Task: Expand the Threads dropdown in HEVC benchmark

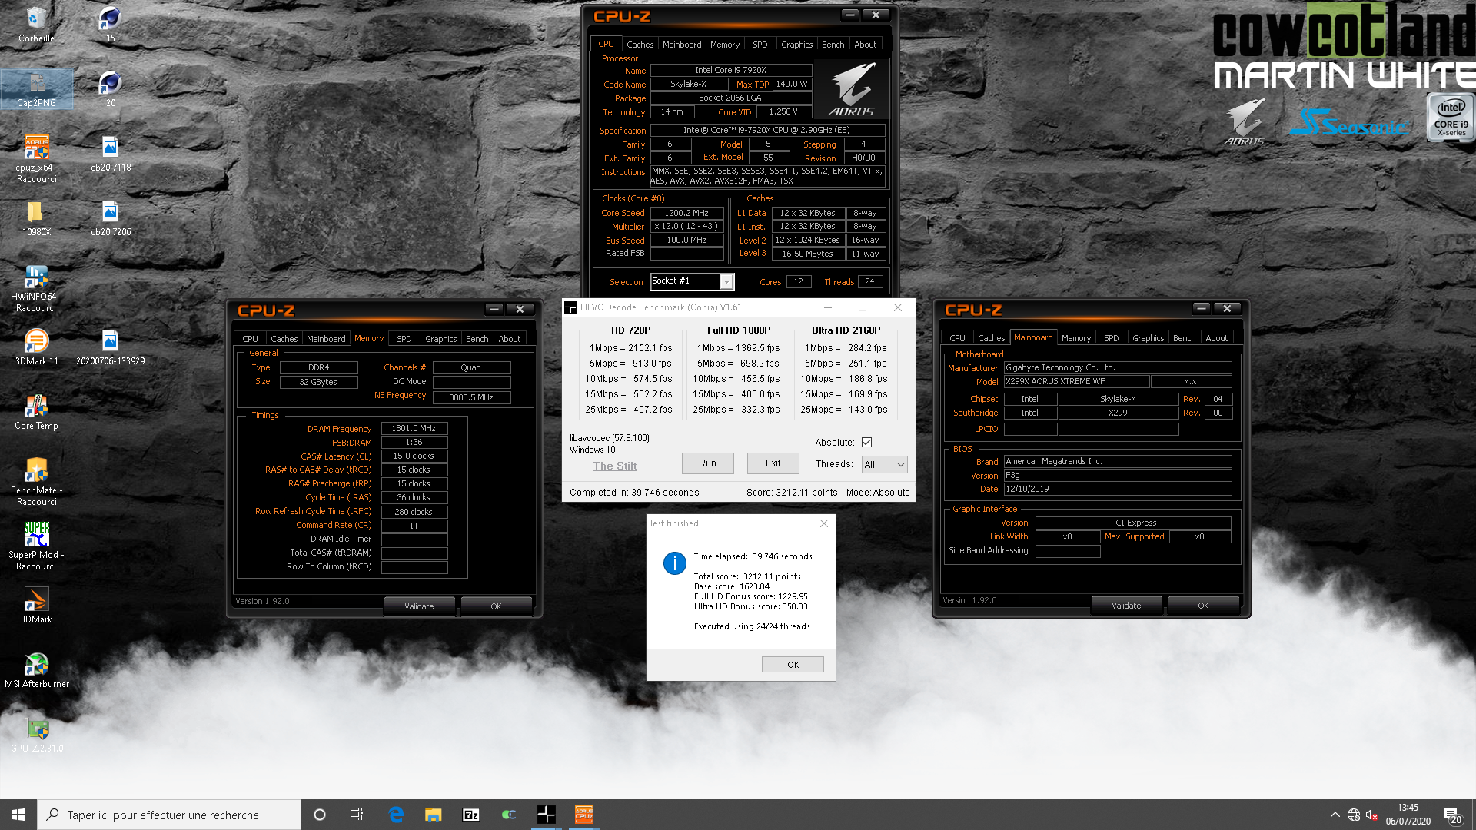Action: 885,464
